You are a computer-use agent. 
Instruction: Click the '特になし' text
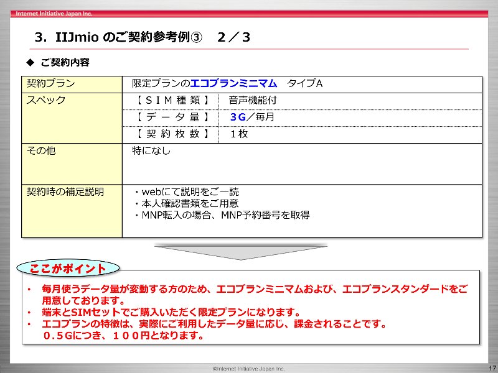coord(151,150)
